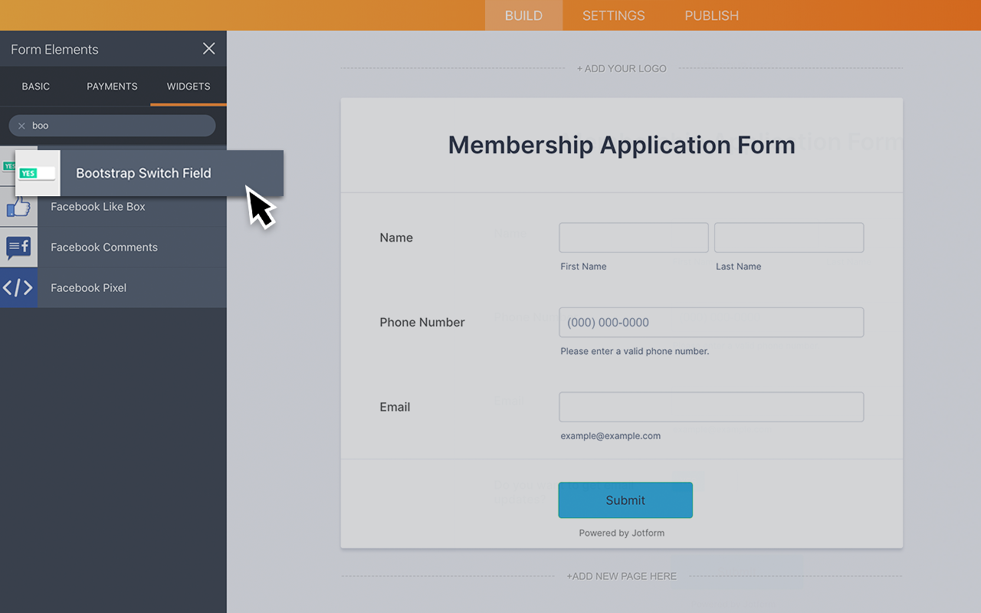Go to SETTINGS in the top navigation
Viewport: 981px width, 613px height.
pos(613,15)
